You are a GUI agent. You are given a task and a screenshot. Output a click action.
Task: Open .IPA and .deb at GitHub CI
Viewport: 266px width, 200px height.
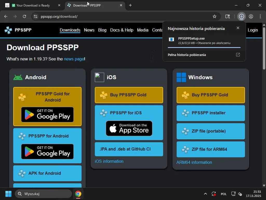click(129, 149)
